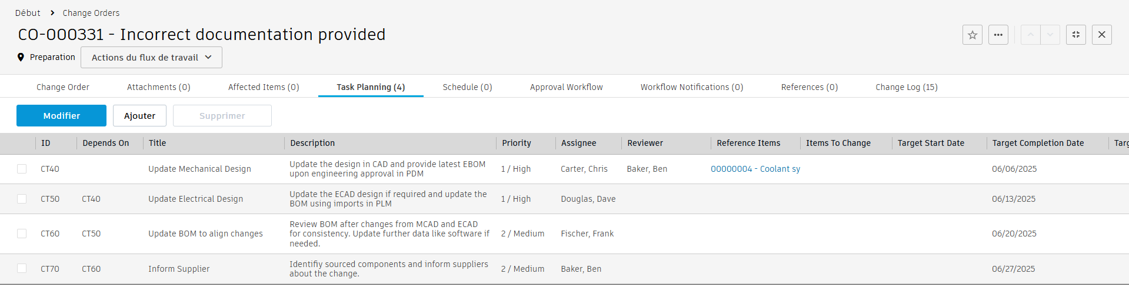
Task: Navigate to Change Orders breadcrumb
Action: coord(91,13)
